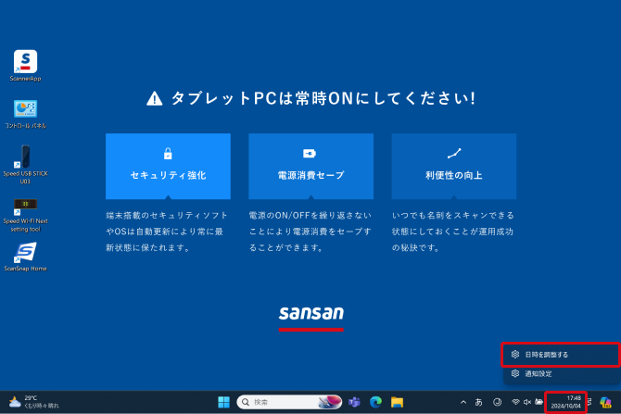This screenshot has width=621, height=414.
Task: Open the ScannerApp desktop shortcut
Action: pyautogui.click(x=25, y=66)
